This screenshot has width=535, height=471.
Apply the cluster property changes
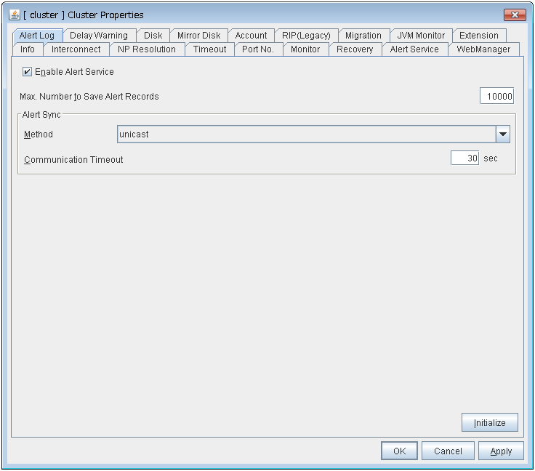(501, 451)
